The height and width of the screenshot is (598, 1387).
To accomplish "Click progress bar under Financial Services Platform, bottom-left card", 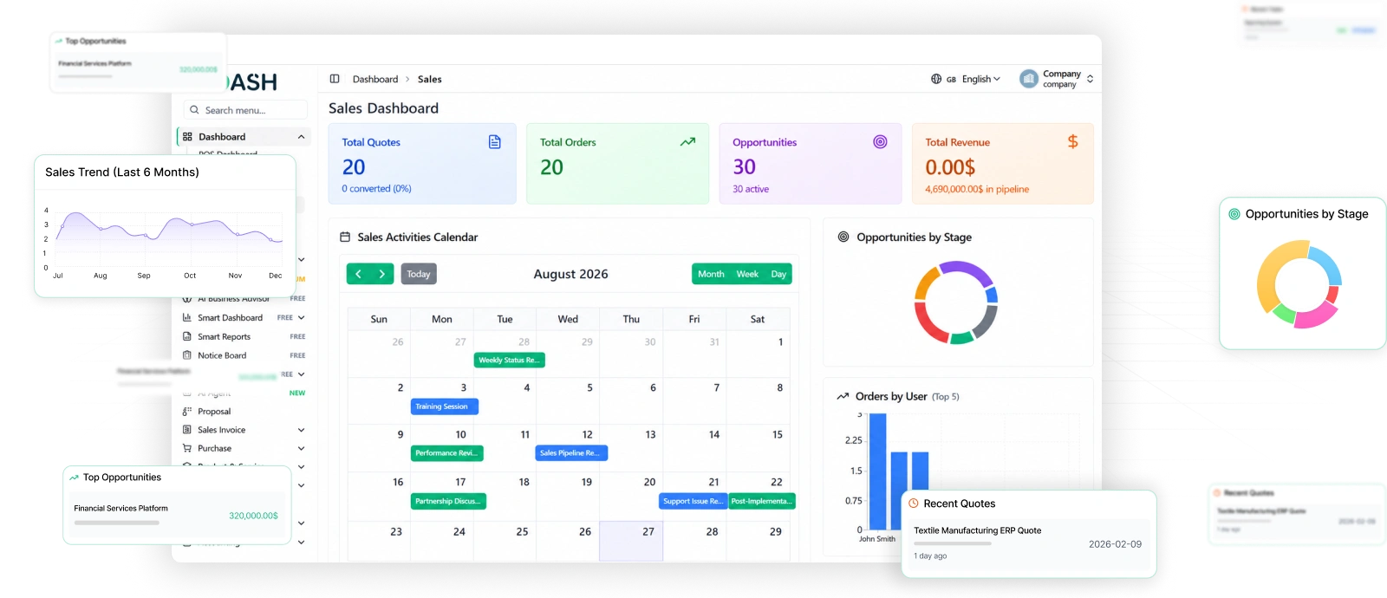I will (118, 523).
